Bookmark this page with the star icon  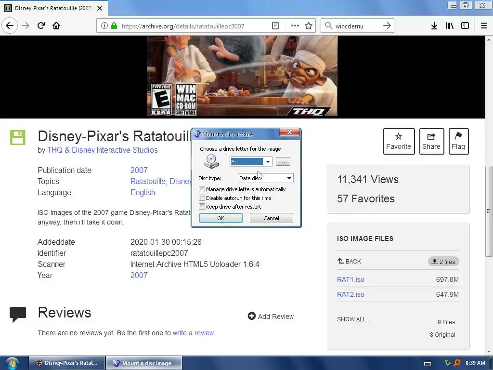[309, 26]
